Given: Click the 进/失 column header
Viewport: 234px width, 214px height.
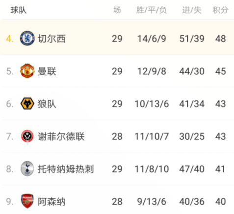Looking at the screenshot, I should pos(192,10).
